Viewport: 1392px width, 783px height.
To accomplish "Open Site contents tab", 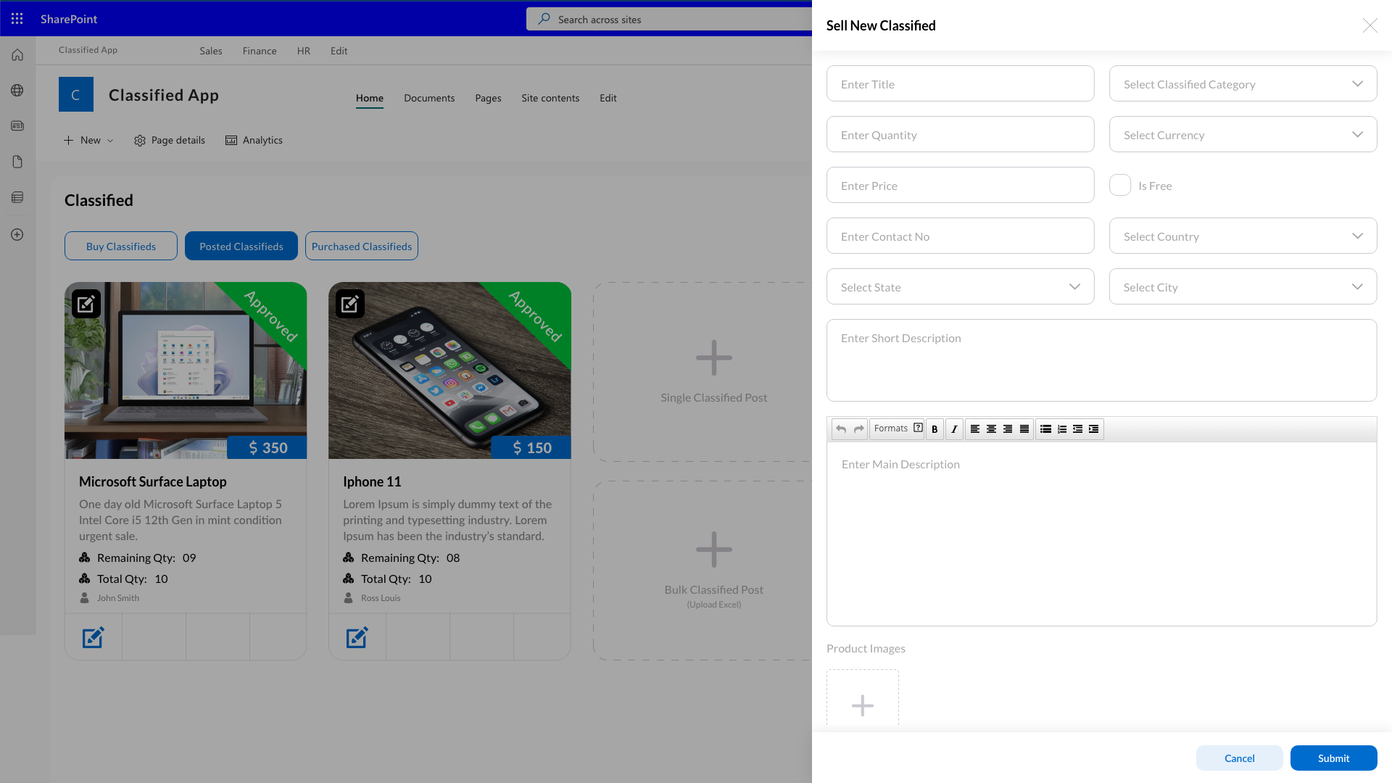I will (x=550, y=98).
